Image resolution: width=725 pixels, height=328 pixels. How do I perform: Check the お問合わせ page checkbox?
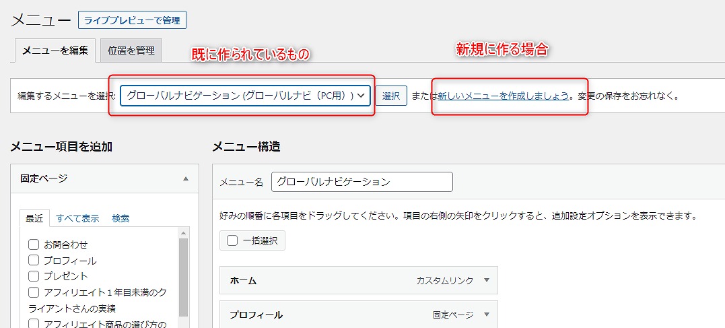[34, 244]
